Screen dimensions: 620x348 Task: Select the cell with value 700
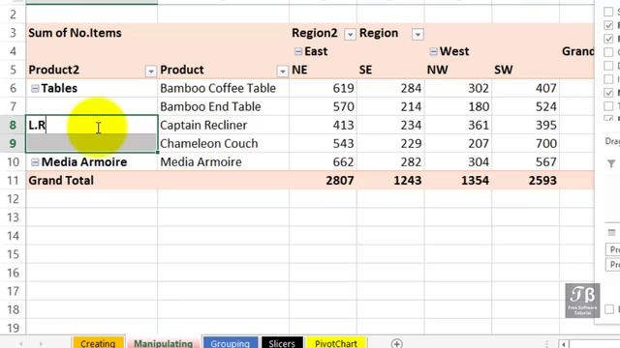point(525,144)
